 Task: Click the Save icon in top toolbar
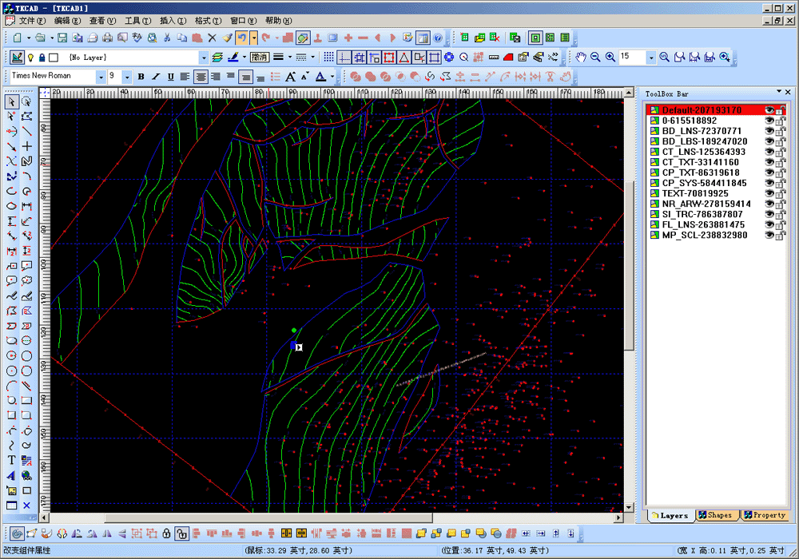(x=62, y=38)
